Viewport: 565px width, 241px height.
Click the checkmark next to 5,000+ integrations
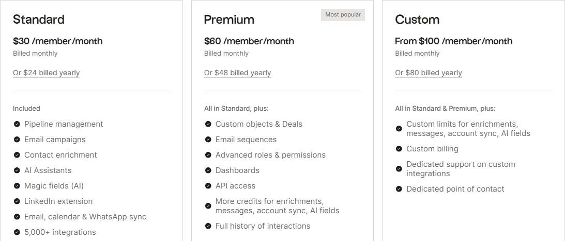point(17,232)
